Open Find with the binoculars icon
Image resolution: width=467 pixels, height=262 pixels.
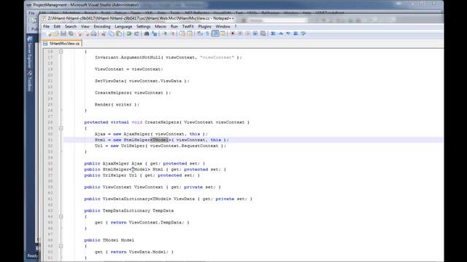click(x=147, y=33)
